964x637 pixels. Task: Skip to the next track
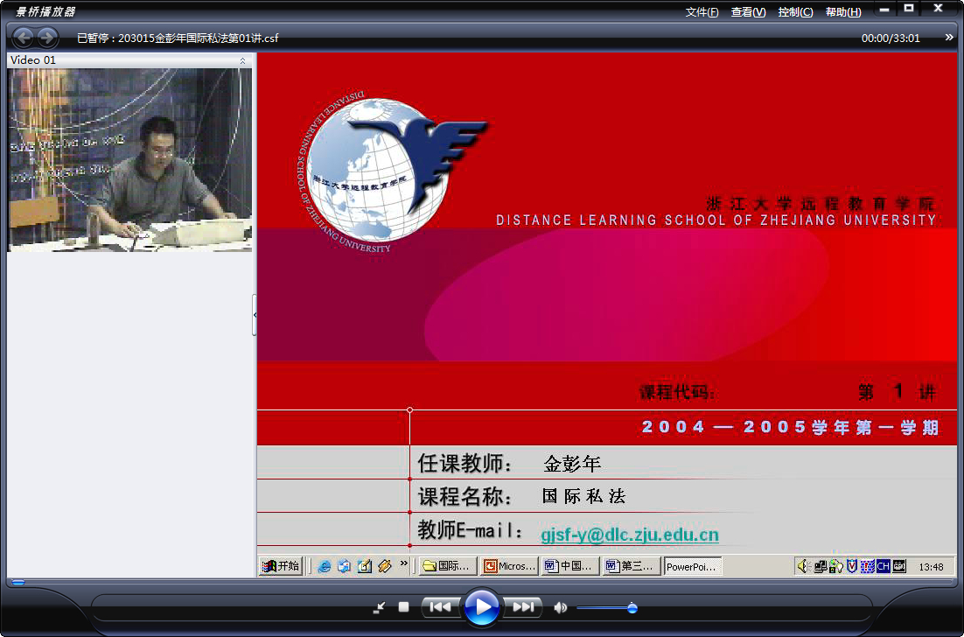point(524,607)
